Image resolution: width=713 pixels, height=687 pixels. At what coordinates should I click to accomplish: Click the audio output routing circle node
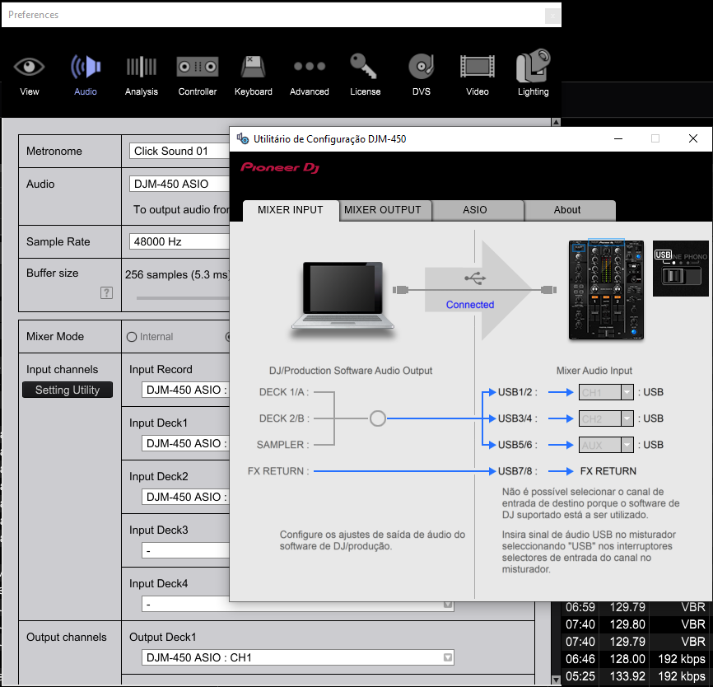(x=377, y=418)
